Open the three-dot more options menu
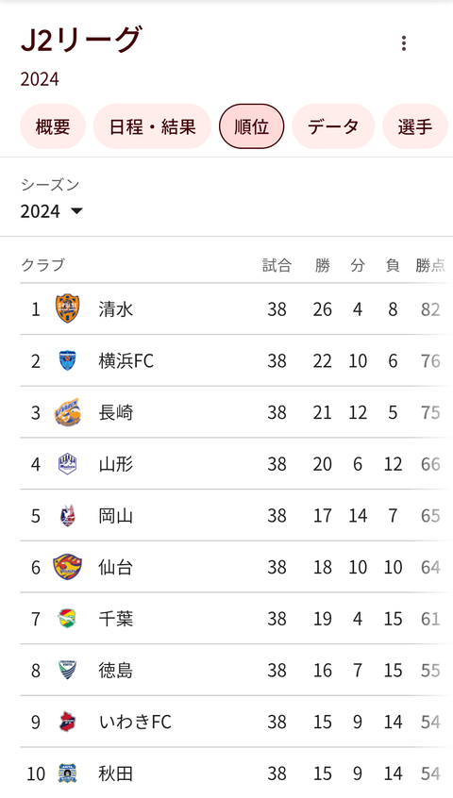This screenshot has height=798, width=453. (404, 43)
